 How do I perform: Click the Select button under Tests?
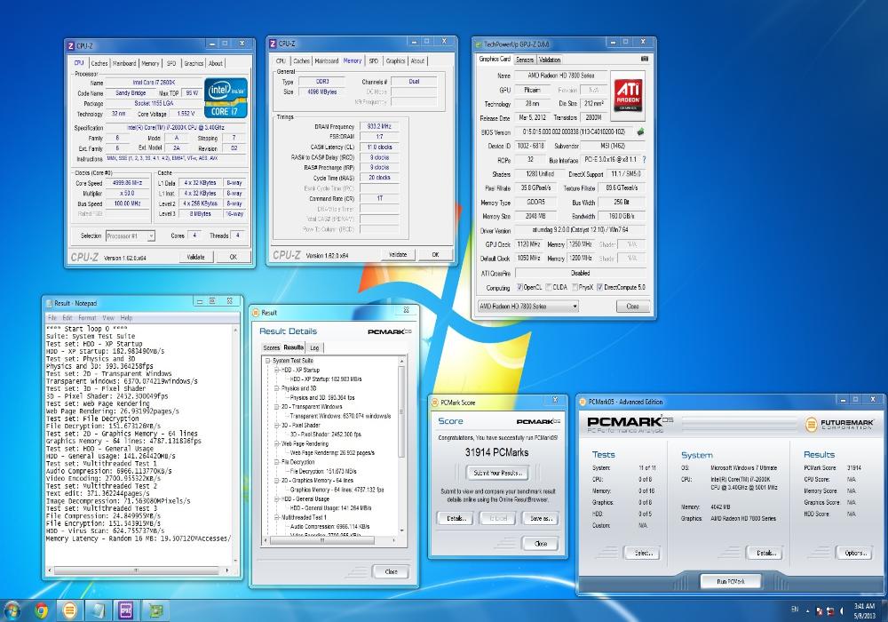[x=643, y=553]
